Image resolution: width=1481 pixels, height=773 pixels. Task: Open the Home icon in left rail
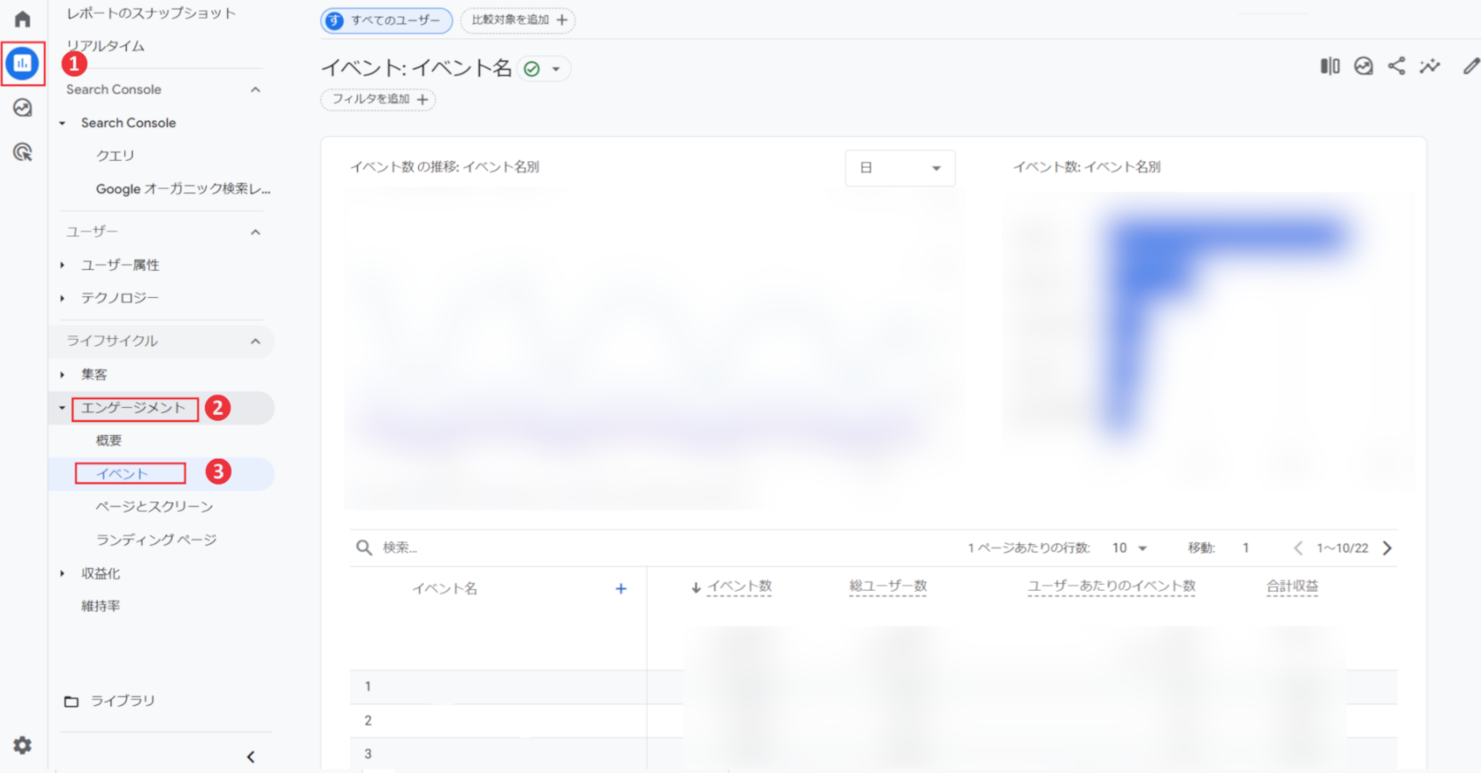coord(22,19)
